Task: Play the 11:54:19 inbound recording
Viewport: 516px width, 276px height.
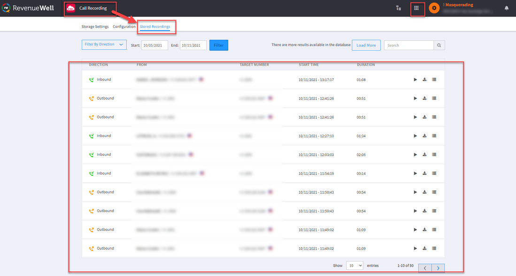Action: point(415,173)
